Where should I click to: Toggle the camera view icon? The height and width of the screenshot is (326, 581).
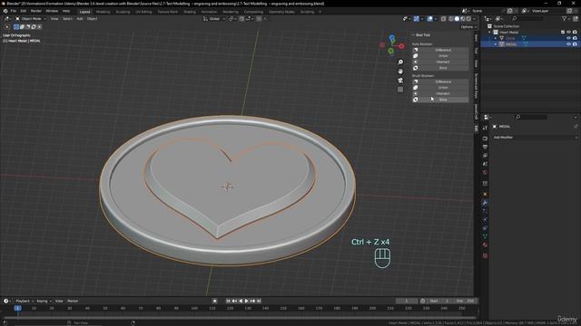click(x=400, y=81)
